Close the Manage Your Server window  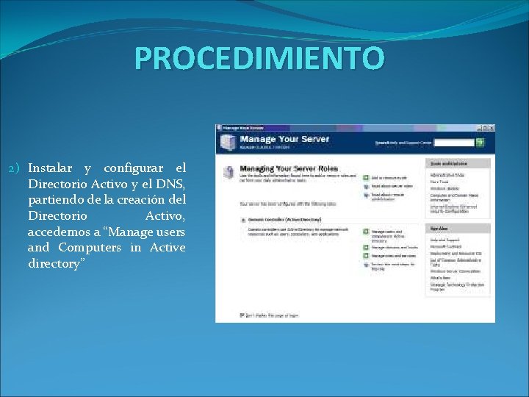(x=492, y=128)
